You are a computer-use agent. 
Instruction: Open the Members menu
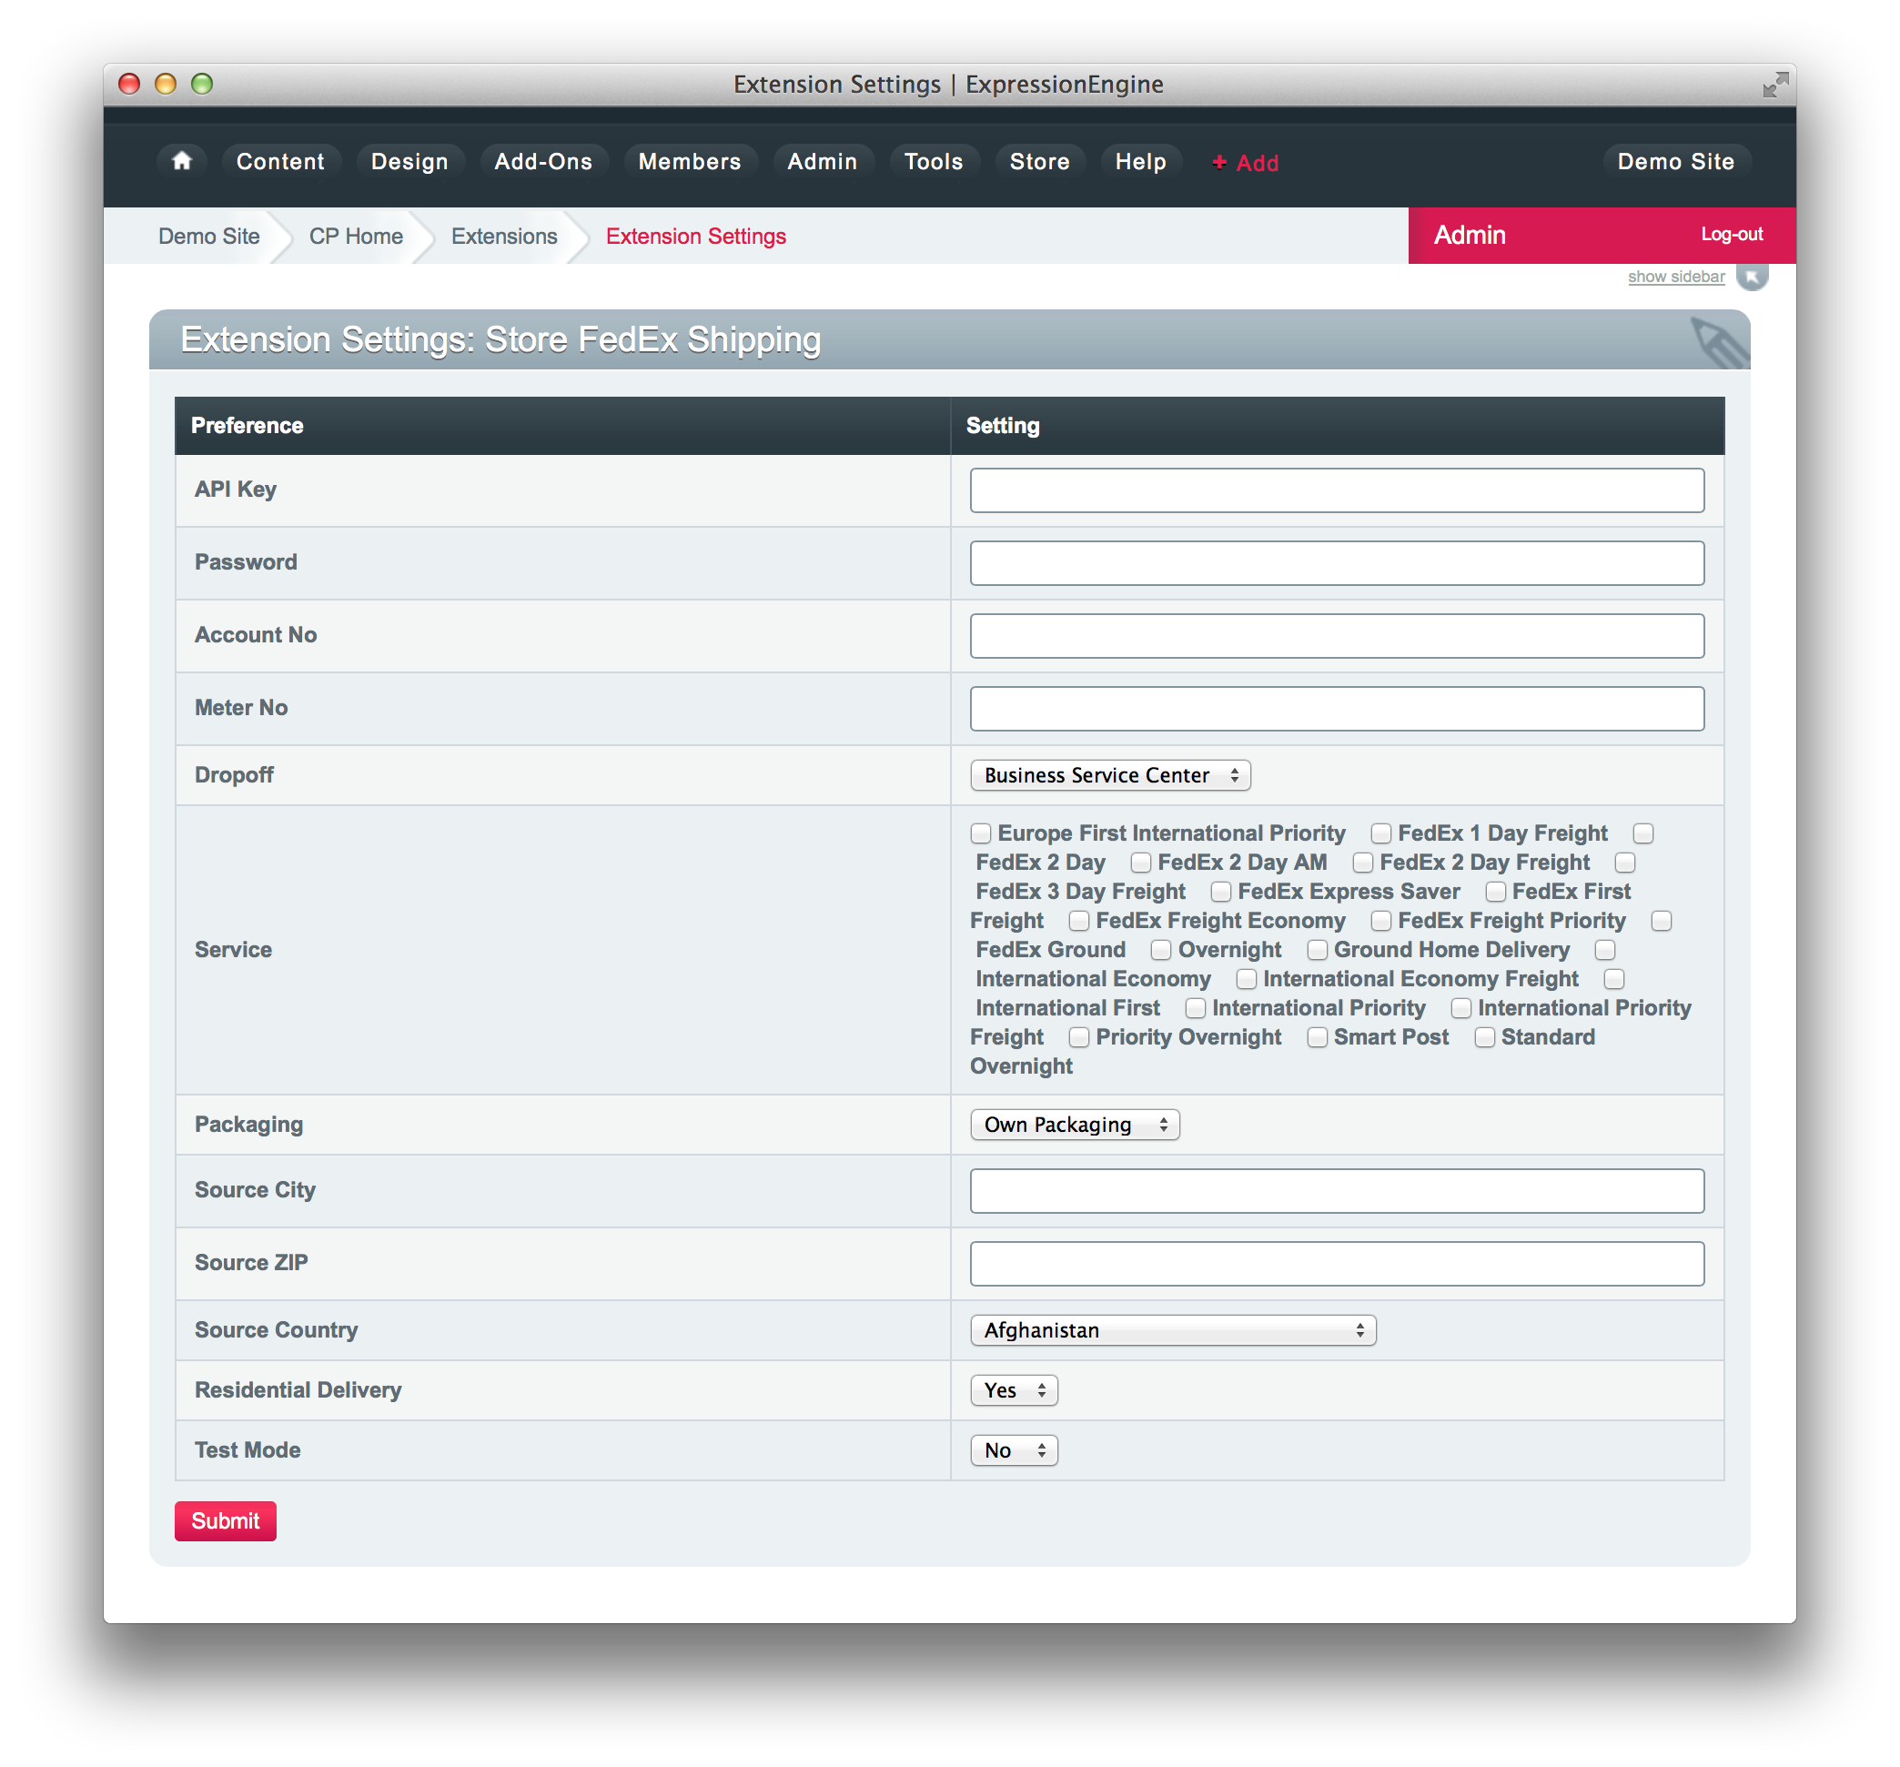pyautogui.click(x=689, y=162)
